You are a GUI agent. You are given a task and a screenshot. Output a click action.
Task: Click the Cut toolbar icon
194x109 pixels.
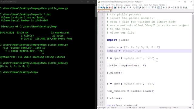119,8
